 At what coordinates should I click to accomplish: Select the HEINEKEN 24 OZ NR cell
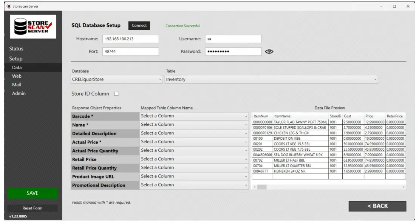coord(301,171)
